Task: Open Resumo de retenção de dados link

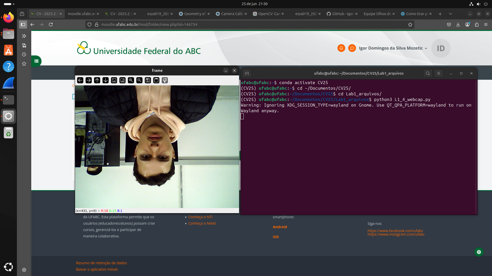Action: tap(101, 263)
